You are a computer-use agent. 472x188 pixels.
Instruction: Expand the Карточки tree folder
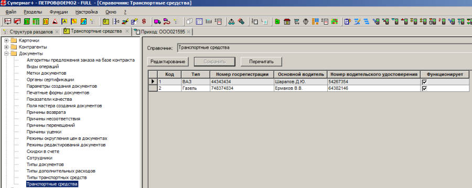6,41
